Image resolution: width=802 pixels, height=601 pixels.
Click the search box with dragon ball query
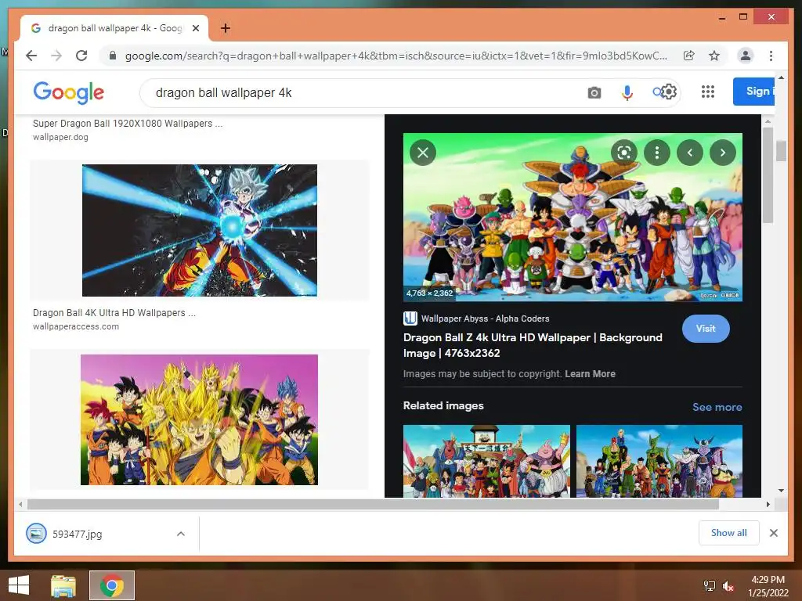[x=358, y=92]
